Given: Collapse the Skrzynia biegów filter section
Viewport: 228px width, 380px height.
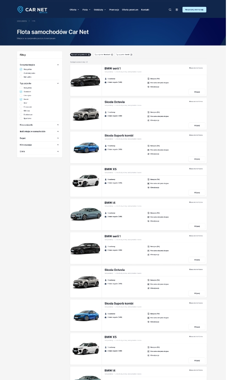Looking at the screenshot, I should (58, 65).
